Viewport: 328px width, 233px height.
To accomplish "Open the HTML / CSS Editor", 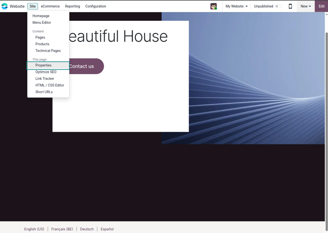I will [50, 85].
